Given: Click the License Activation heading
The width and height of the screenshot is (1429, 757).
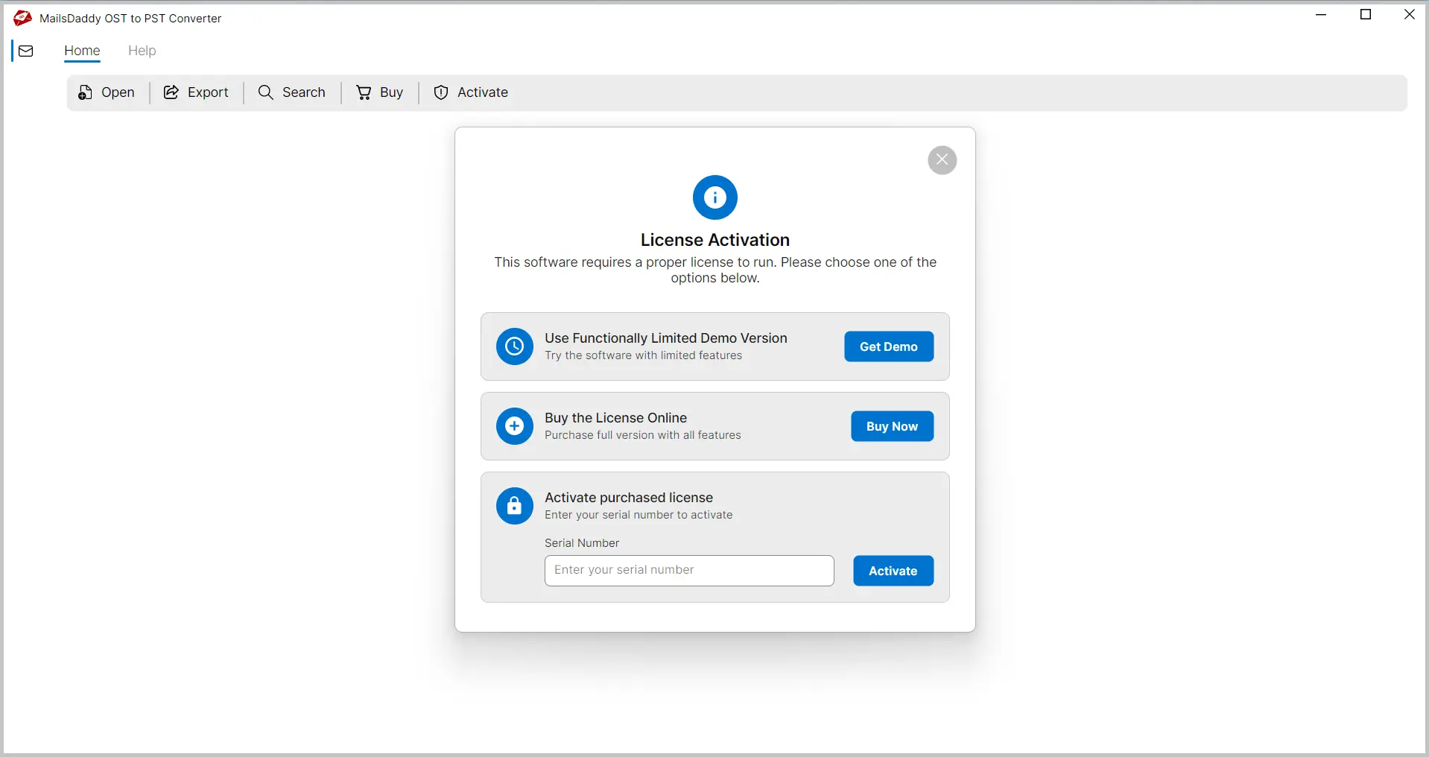Looking at the screenshot, I should [715, 240].
